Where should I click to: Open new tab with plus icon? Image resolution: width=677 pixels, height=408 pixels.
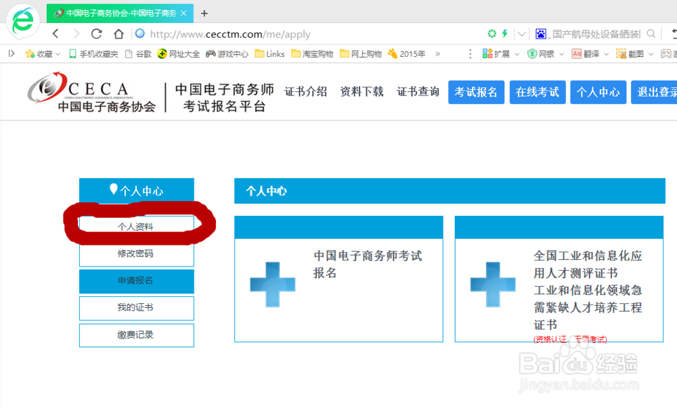[204, 14]
